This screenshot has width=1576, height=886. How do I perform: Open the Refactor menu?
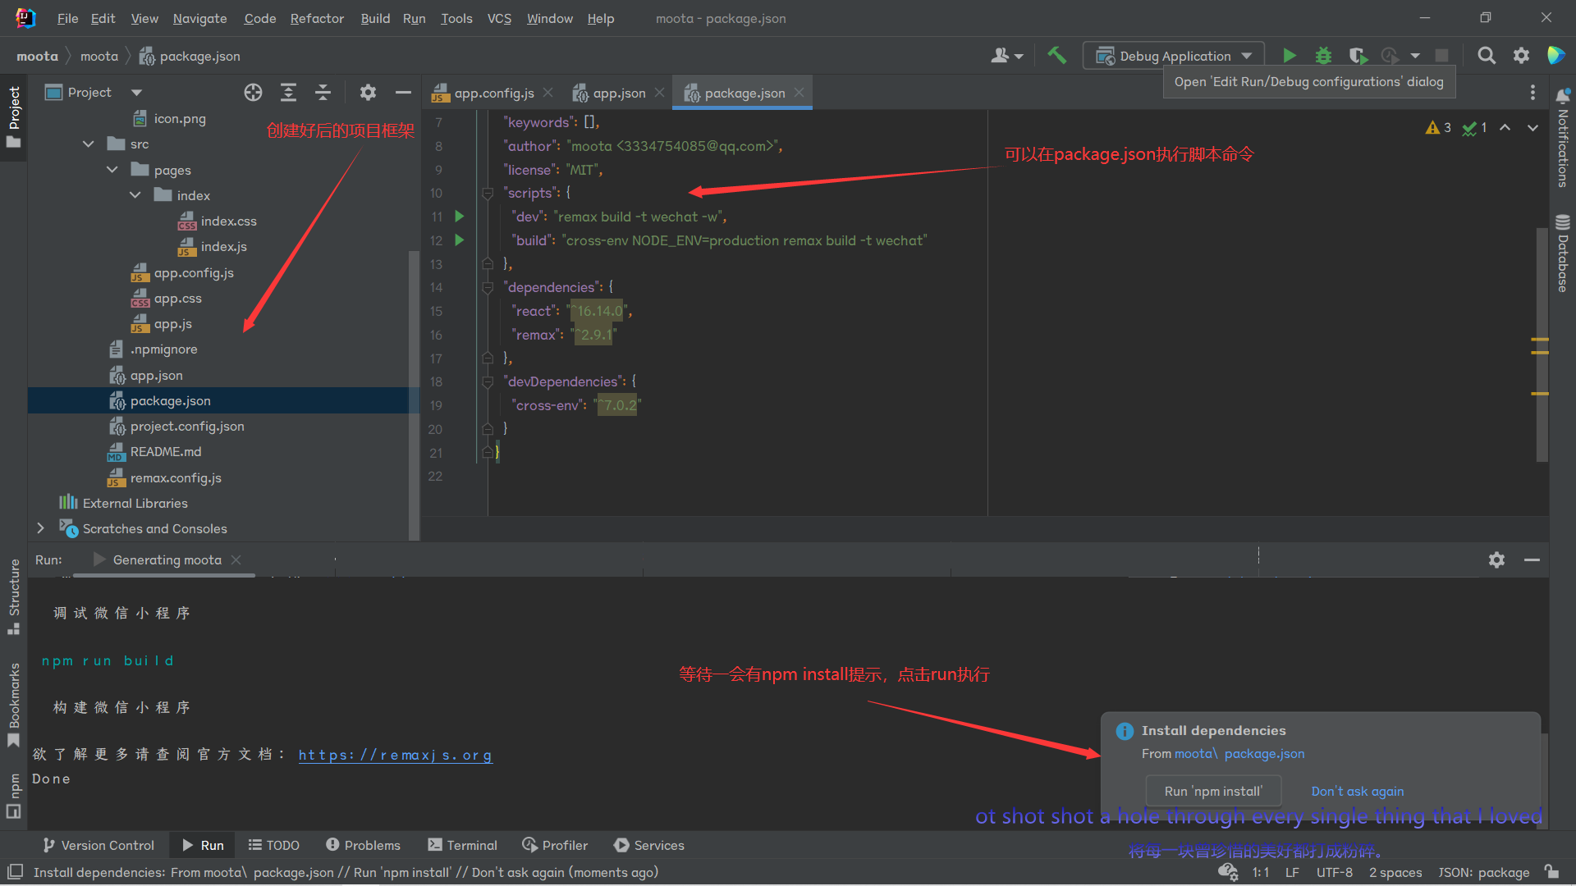tap(316, 18)
